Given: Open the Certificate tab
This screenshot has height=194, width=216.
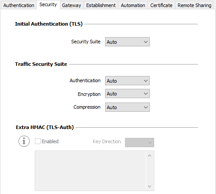Looking at the screenshot, I should pyautogui.click(x=161, y=5).
